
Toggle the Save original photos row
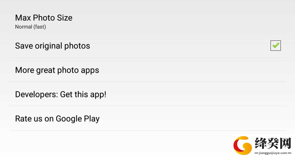coord(148,45)
